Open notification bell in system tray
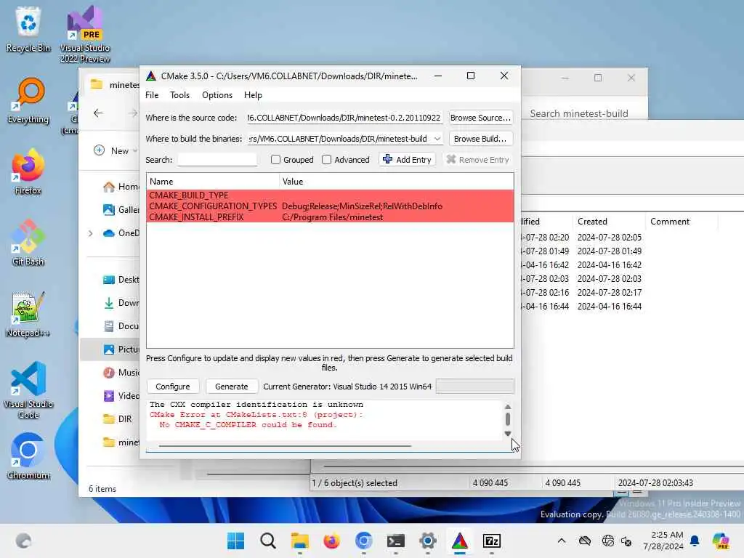The width and height of the screenshot is (744, 558). [695, 541]
